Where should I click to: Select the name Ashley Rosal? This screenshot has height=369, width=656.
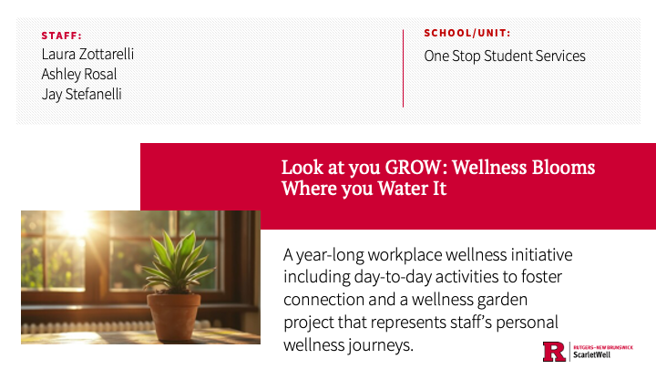[78, 74]
